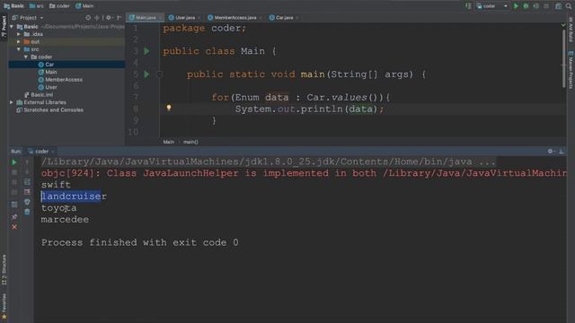
Task: Open the Structure tool window tab
Action: (4, 269)
